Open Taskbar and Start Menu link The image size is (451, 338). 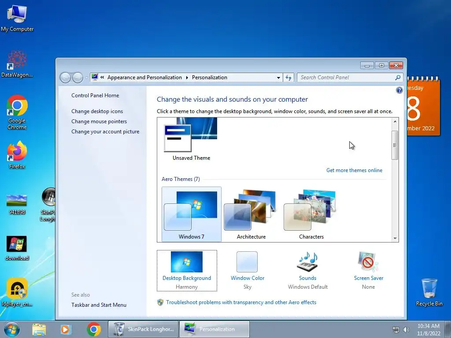tap(99, 305)
